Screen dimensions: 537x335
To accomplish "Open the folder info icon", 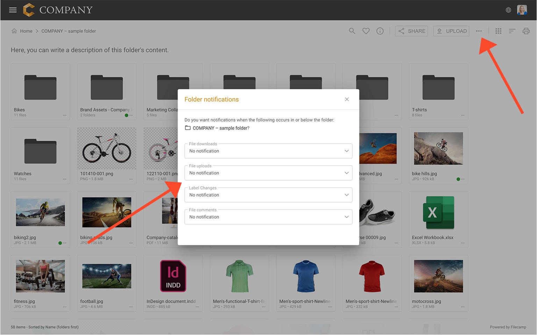I will (380, 31).
